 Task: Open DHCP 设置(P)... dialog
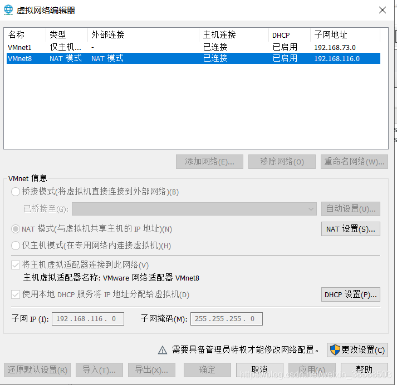click(351, 294)
